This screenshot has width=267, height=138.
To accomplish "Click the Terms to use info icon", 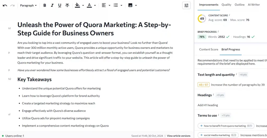I will click(219, 115).
